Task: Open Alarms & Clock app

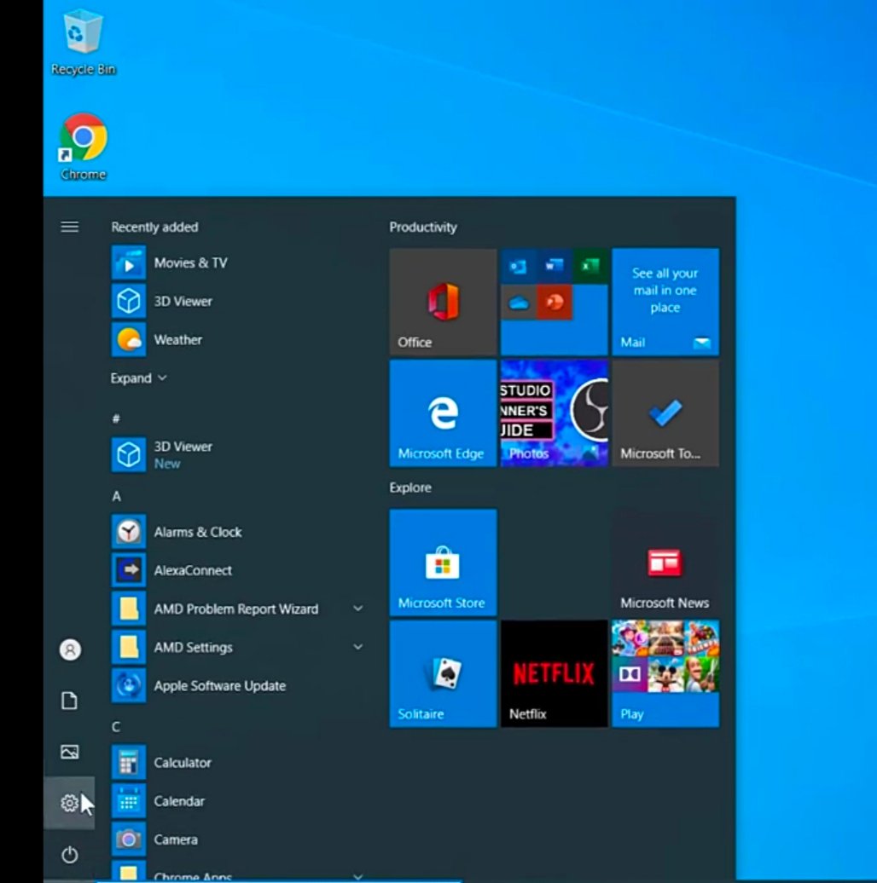Action: [x=236, y=532]
